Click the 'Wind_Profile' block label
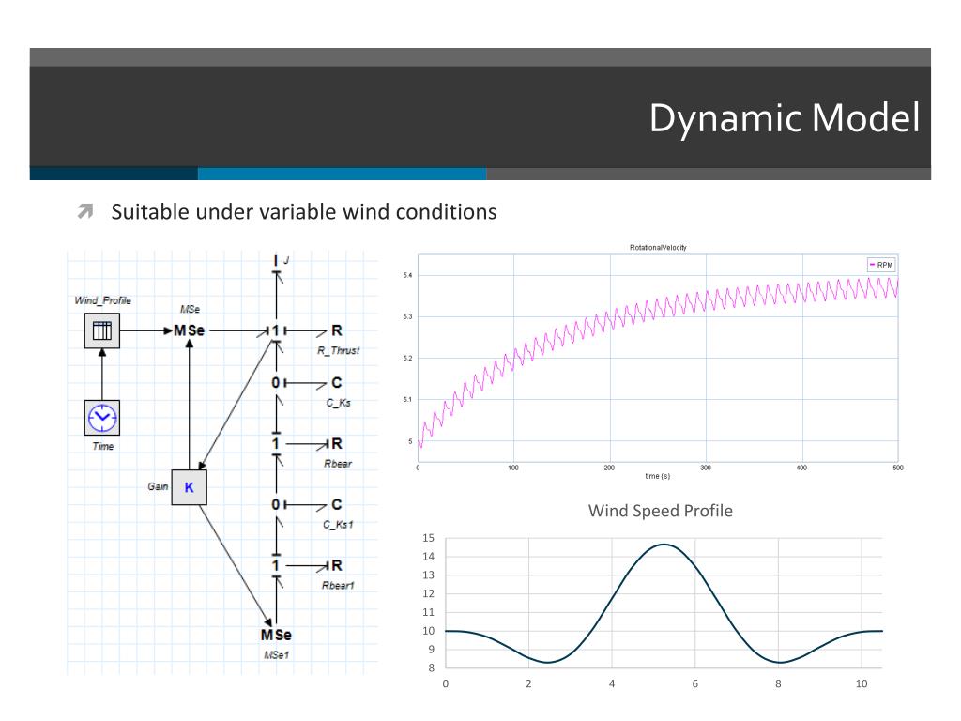This screenshot has width=961, height=721. pyautogui.click(x=102, y=300)
